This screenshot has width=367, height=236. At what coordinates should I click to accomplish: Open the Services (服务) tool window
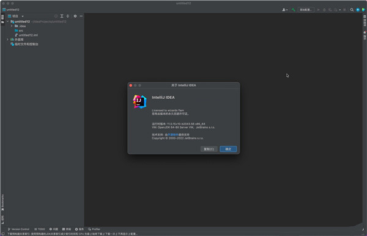(x=80, y=229)
